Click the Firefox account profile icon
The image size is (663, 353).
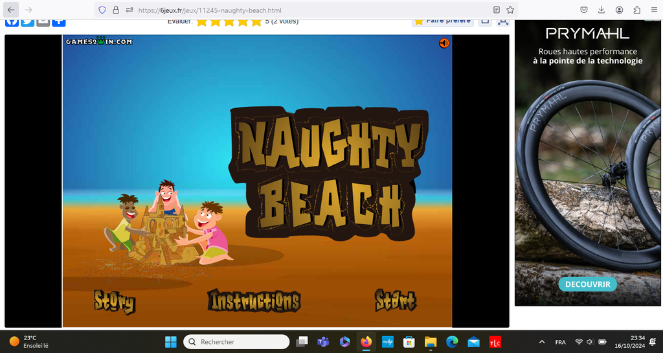(620, 10)
